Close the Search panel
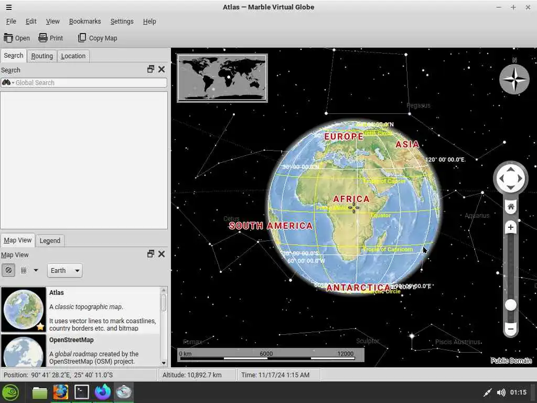Viewport: 537px width, 403px height. click(162, 69)
